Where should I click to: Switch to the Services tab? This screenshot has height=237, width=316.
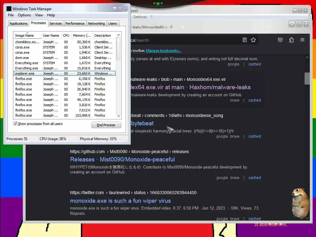tap(56, 23)
